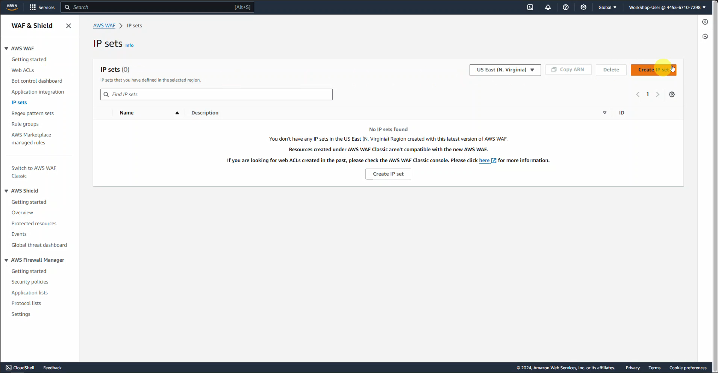Click Create IP set in empty table
Image resolution: width=718 pixels, height=373 pixels.
[388, 174]
